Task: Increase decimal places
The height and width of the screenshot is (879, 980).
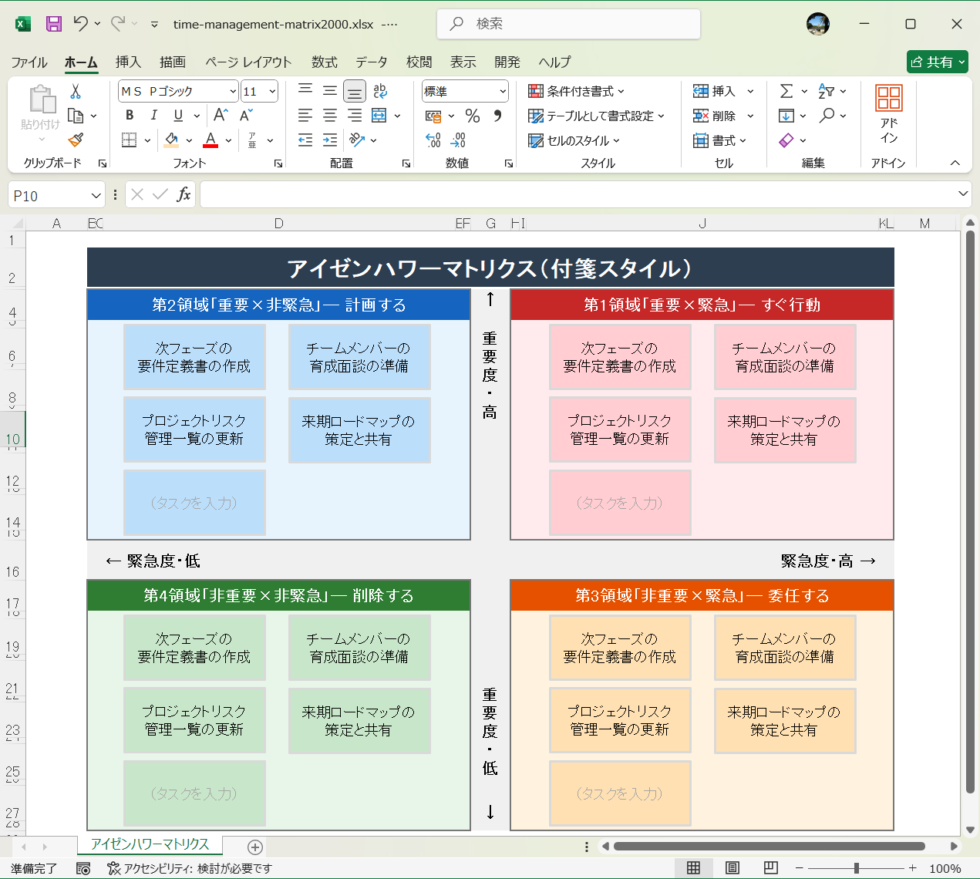Action: pyautogui.click(x=433, y=140)
